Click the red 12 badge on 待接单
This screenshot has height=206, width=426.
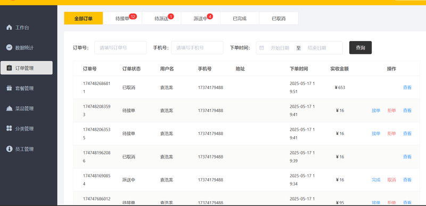point(133,17)
